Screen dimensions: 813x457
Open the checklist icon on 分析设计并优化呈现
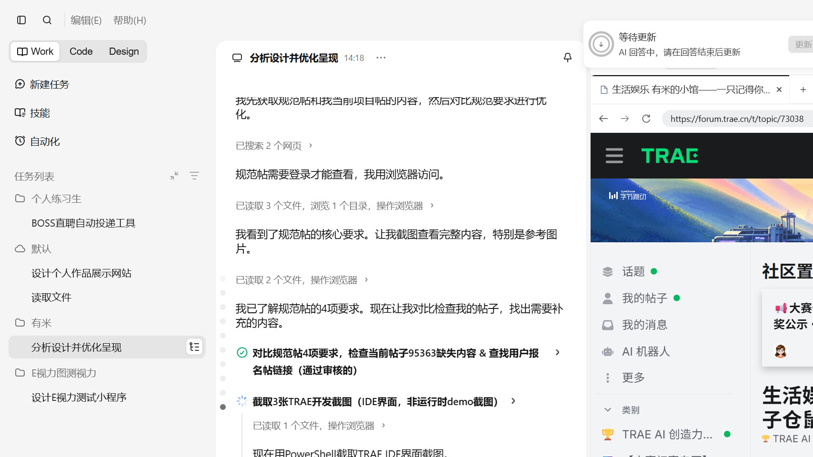pos(194,347)
